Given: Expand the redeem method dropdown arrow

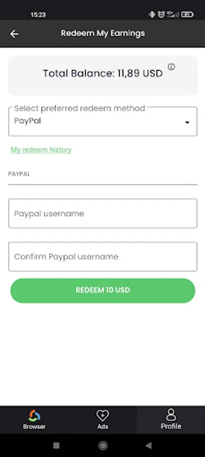Looking at the screenshot, I should [x=187, y=122].
